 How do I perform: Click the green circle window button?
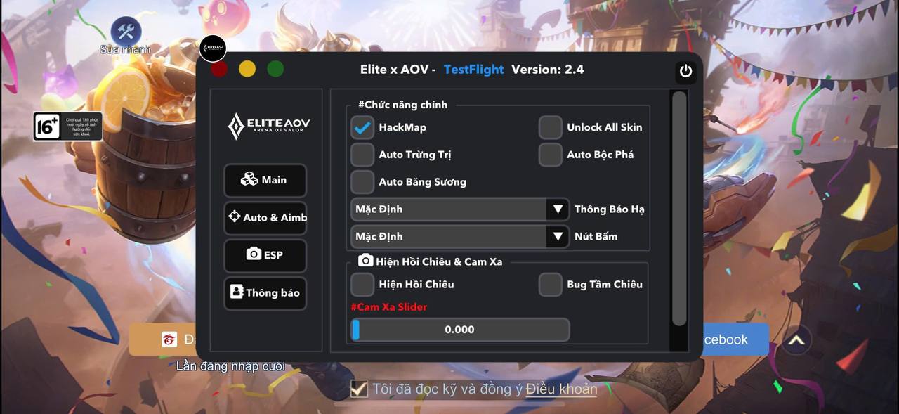pos(275,69)
